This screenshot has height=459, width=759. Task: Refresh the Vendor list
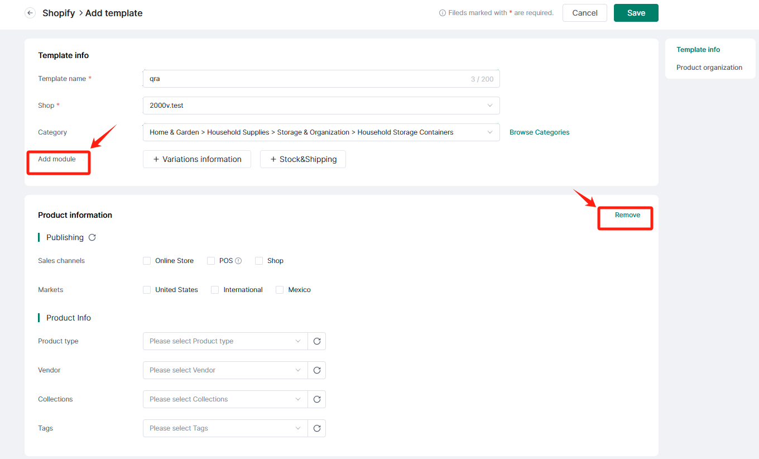(x=317, y=370)
